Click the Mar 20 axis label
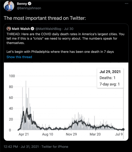The width and height of the screenshot is (132, 152). [x=95, y=134]
